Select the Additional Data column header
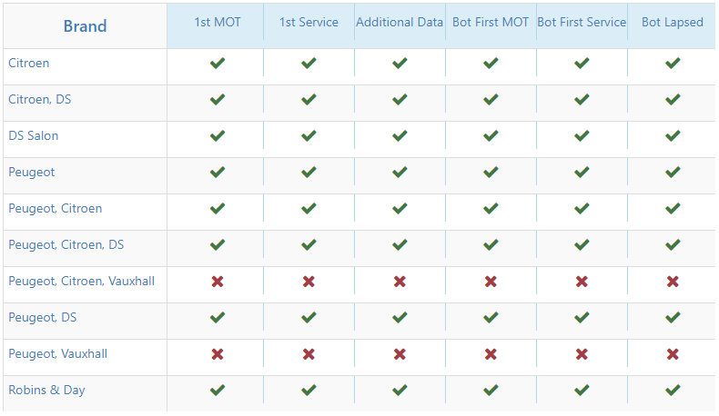This screenshot has height=416, width=719. pyautogui.click(x=400, y=22)
